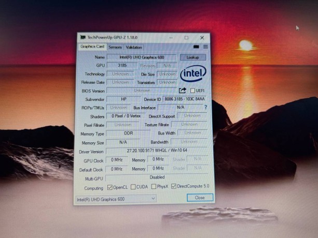This screenshot has height=238, width=318.
Task: Click the Name field Intel(R) UHD Graphics 600
Action: coord(142,57)
